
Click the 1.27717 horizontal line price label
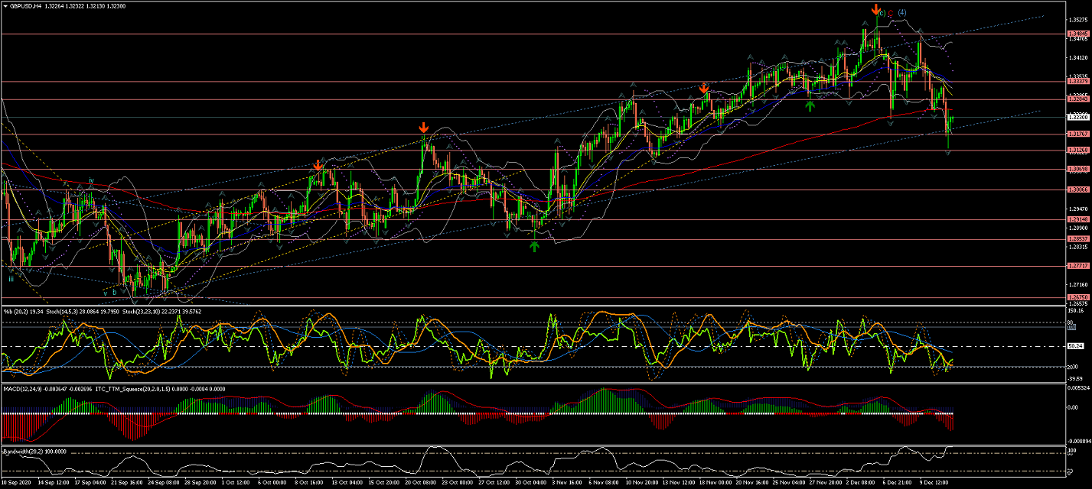click(x=1077, y=266)
